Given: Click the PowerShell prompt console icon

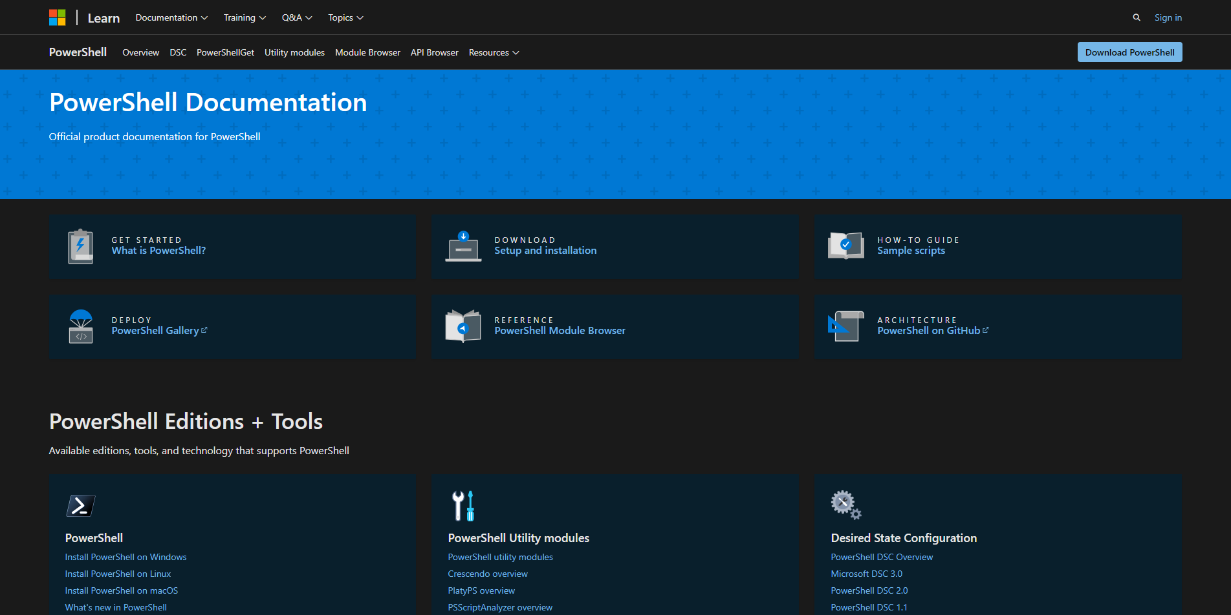Looking at the screenshot, I should [81, 506].
